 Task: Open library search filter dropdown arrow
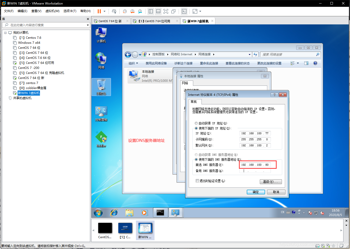point(88,25)
